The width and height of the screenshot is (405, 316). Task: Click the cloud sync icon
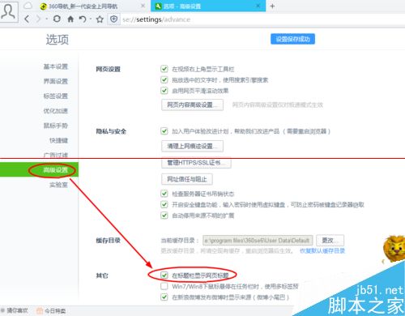(28, 6)
